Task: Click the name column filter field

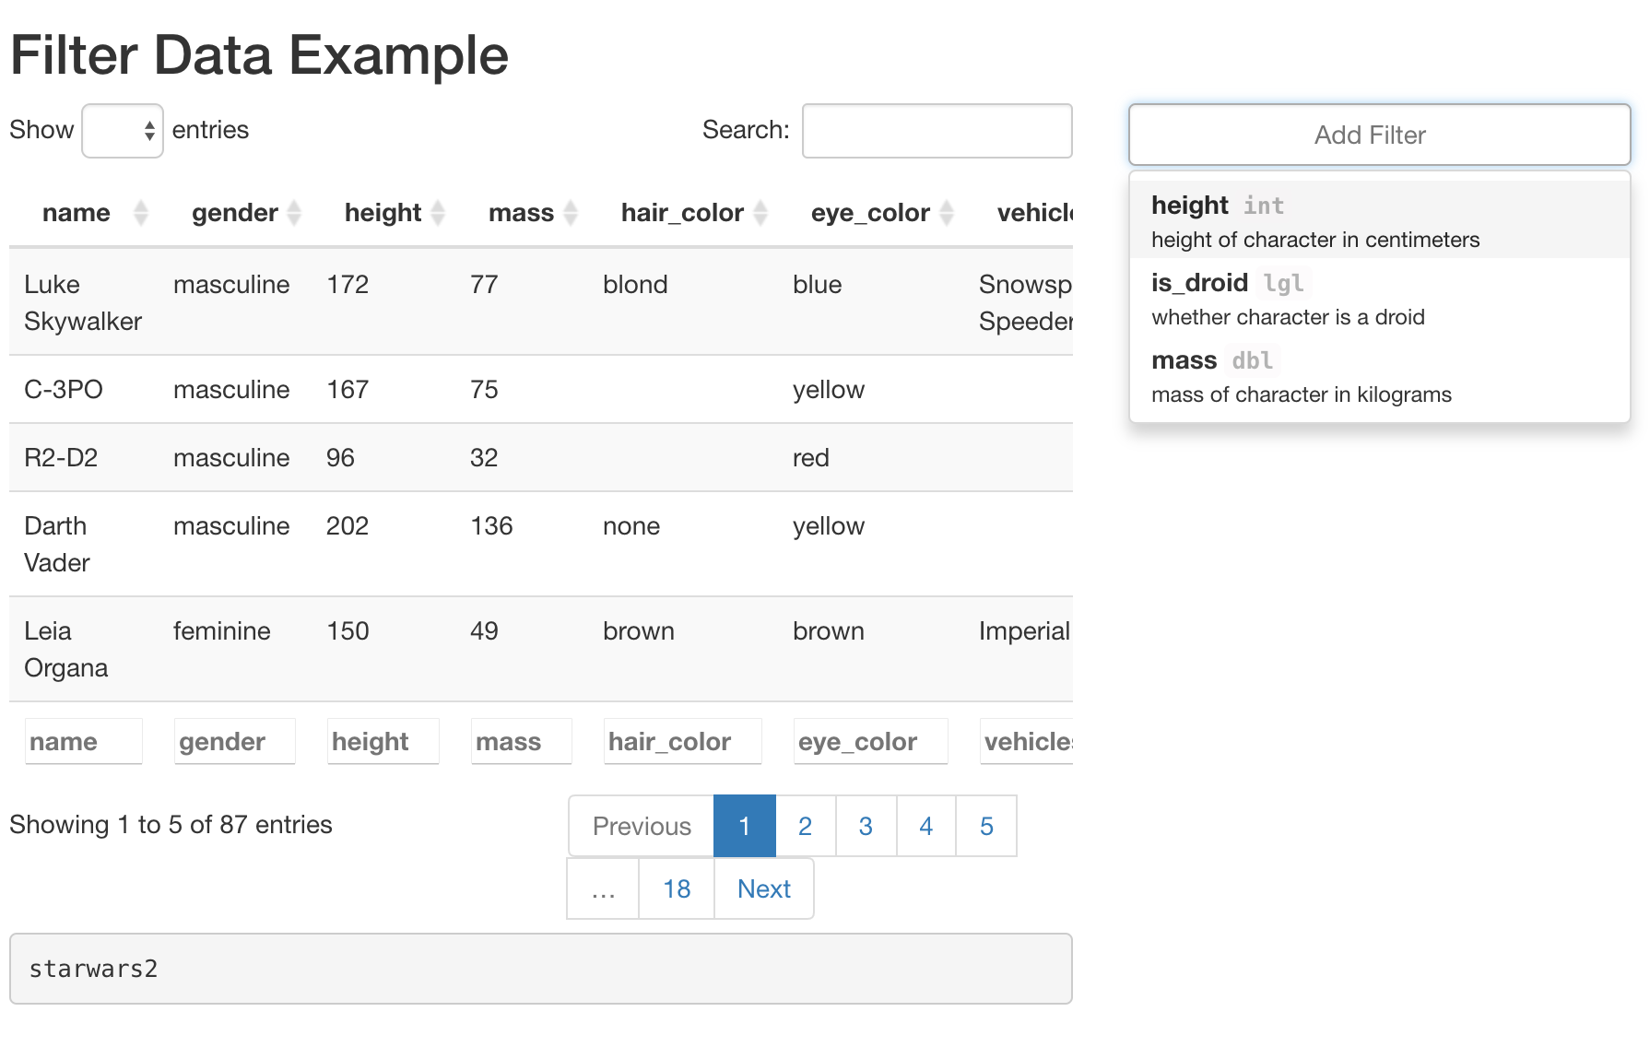Action: [83, 741]
